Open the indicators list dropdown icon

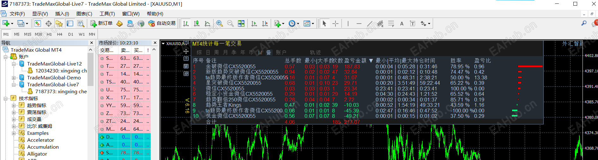(279, 24)
